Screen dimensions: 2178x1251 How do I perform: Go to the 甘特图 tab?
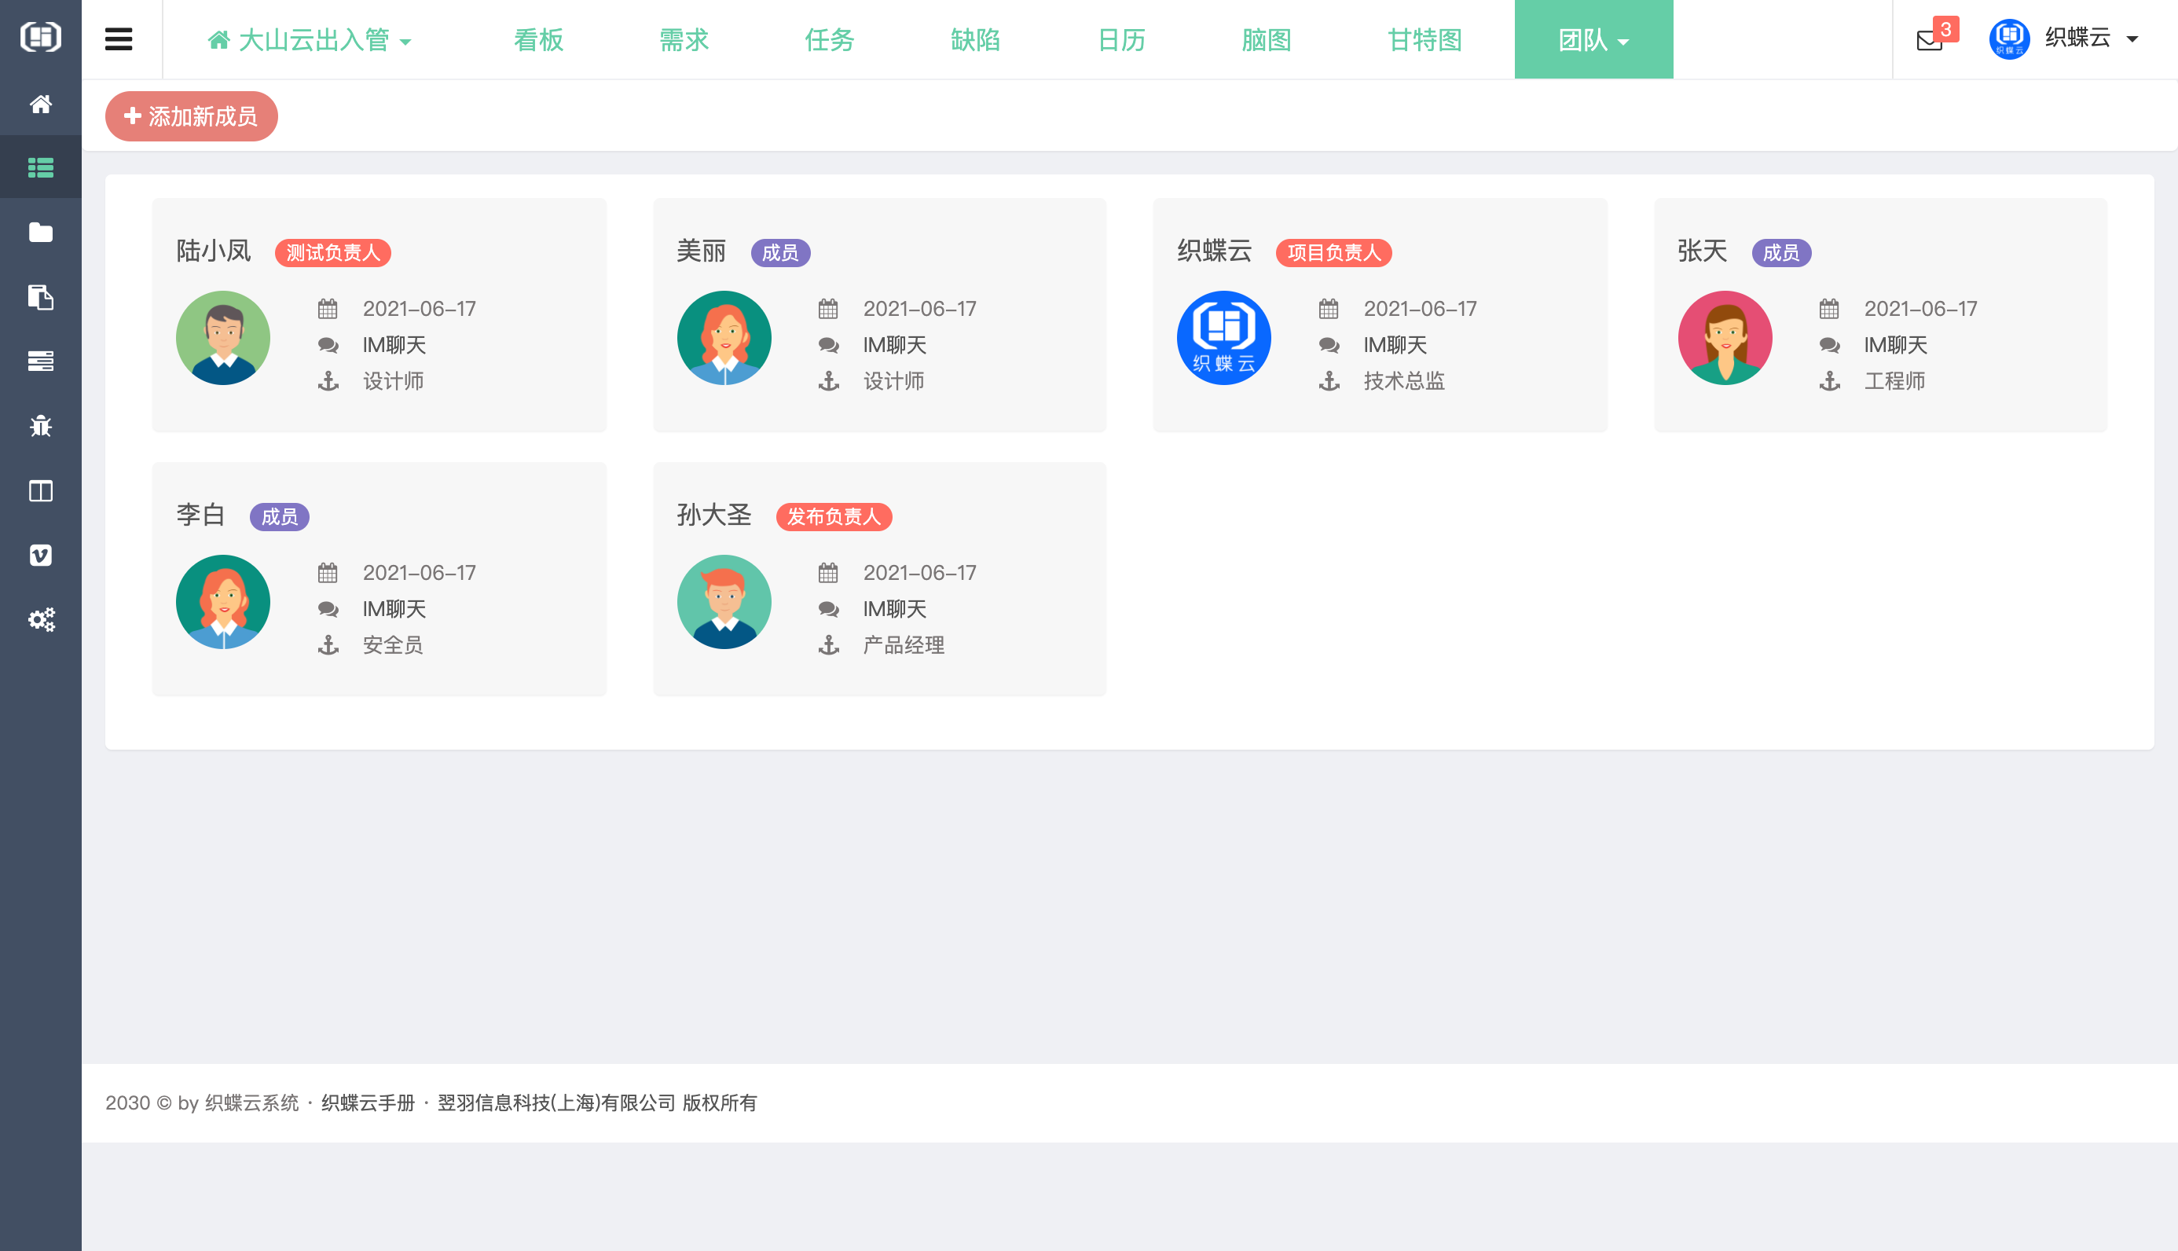(1424, 39)
